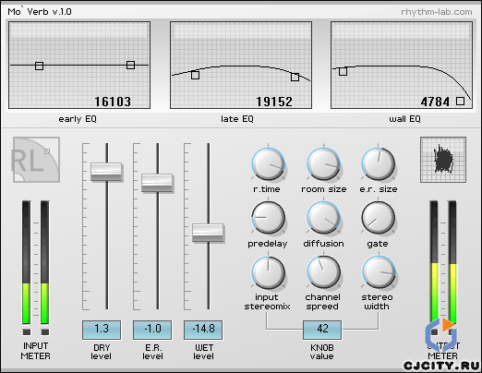
Task: Grab the WET level fader handle
Action: tap(208, 233)
